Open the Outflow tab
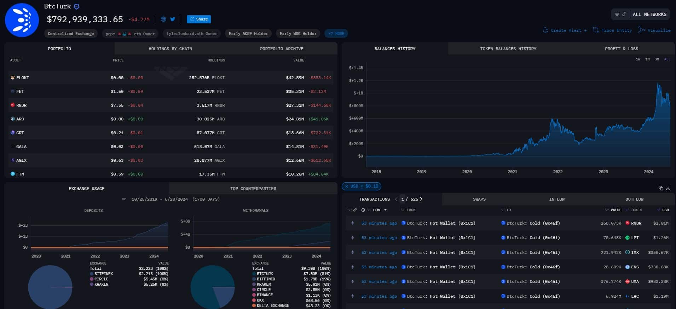Image resolution: width=676 pixels, height=309 pixels. (x=634, y=199)
